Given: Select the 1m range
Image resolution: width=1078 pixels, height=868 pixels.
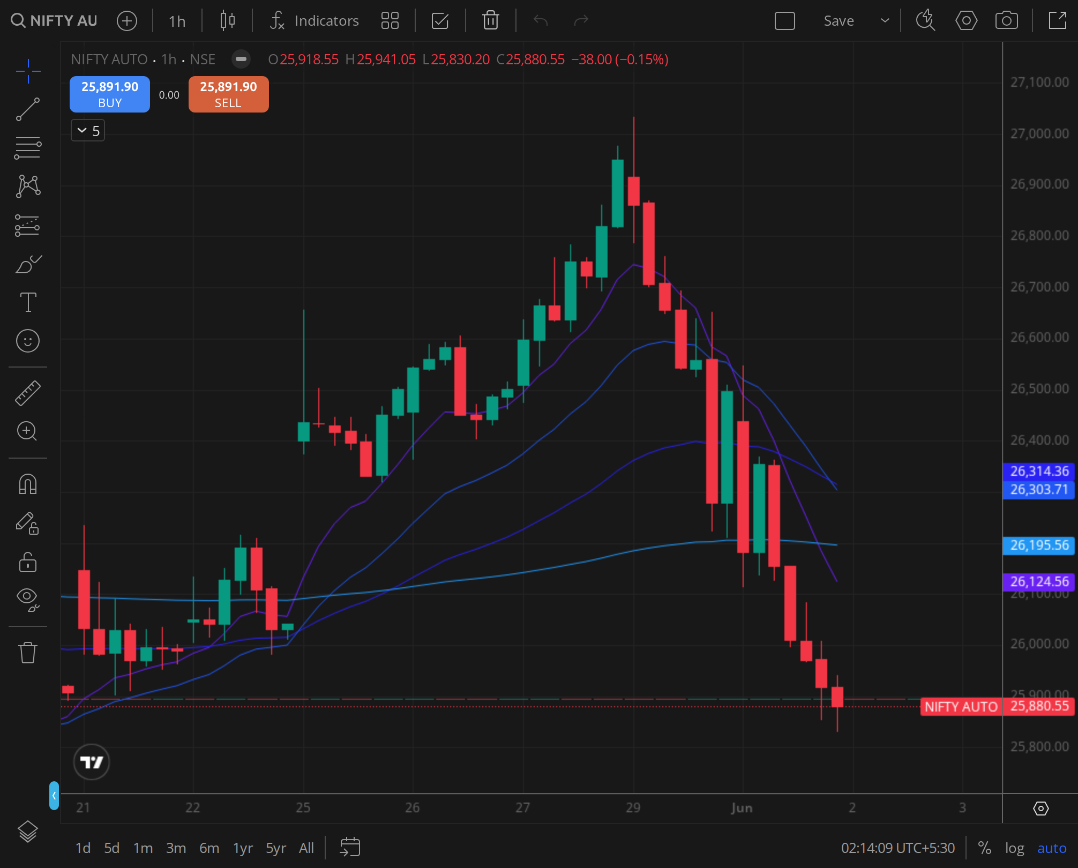Looking at the screenshot, I should point(143,848).
